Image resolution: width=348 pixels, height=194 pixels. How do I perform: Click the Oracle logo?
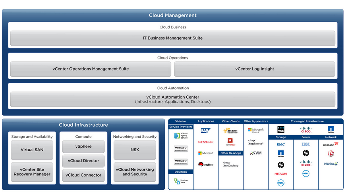click(x=206, y=142)
